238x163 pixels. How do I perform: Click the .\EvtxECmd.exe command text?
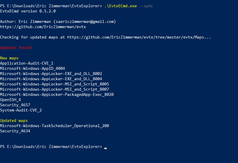click(121, 6)
